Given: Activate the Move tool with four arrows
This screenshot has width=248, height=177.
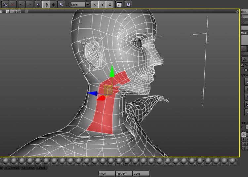Looking at the screenshot, I should point(46,5).
